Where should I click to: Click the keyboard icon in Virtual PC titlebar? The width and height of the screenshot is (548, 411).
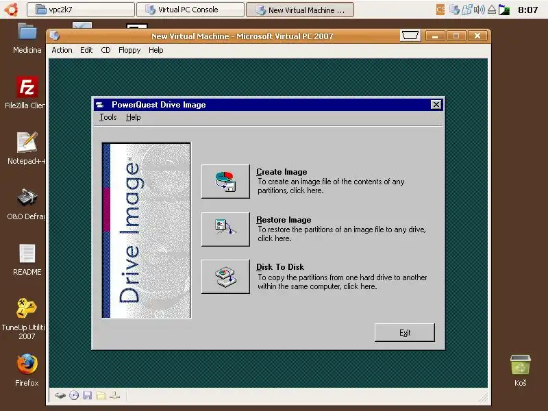[410, 36]
